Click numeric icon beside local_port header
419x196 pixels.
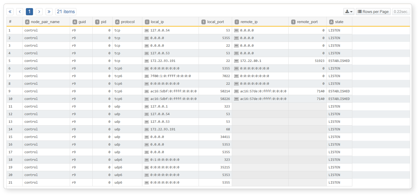coord(203,22)
